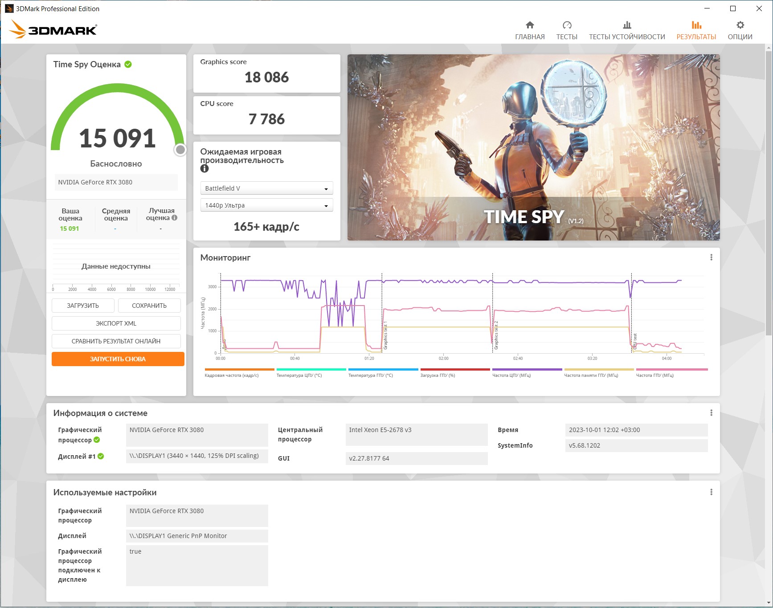Toggle Частота памяти ГПУ (МГц) legend swatch
Viewport: 773px width, 608px height.
coord(599,369)
